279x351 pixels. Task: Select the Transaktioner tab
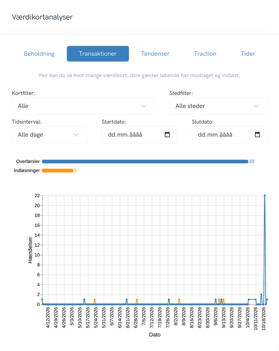click(x=98, y=54)
